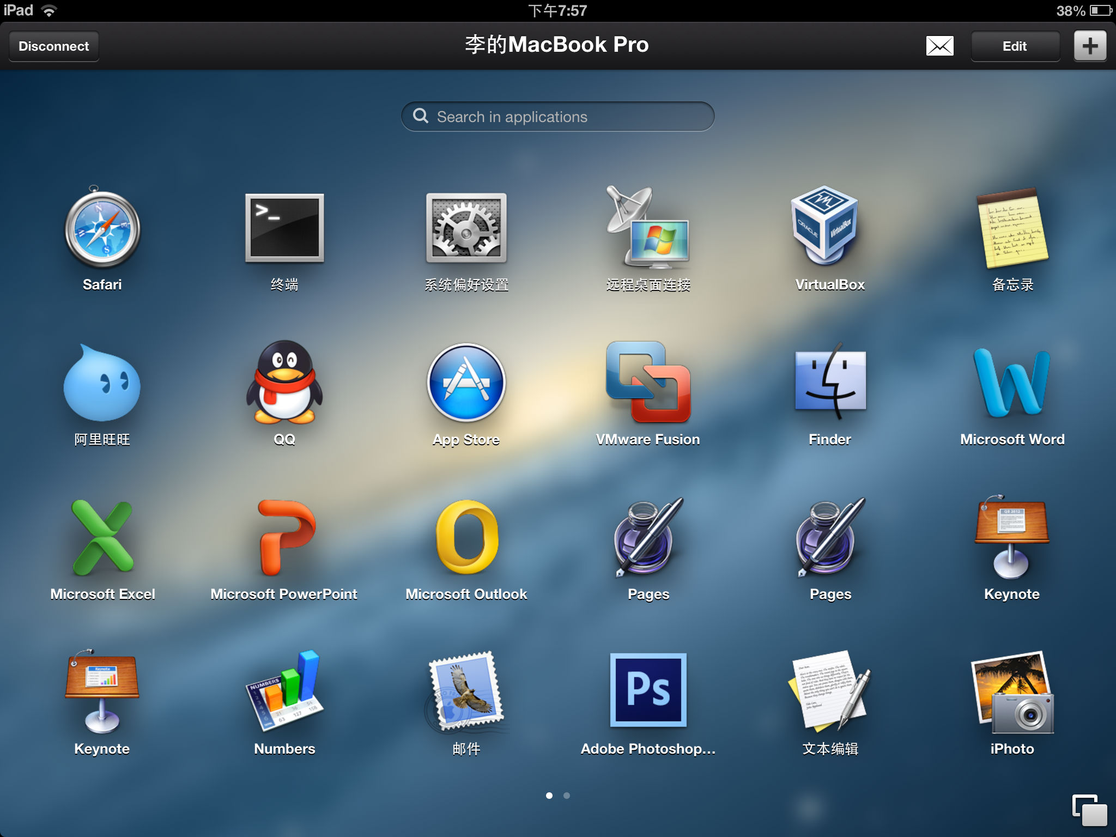This screenshot has width=1116, height=837.
Task: Launch the Finder icon
Action: [830, 383]
